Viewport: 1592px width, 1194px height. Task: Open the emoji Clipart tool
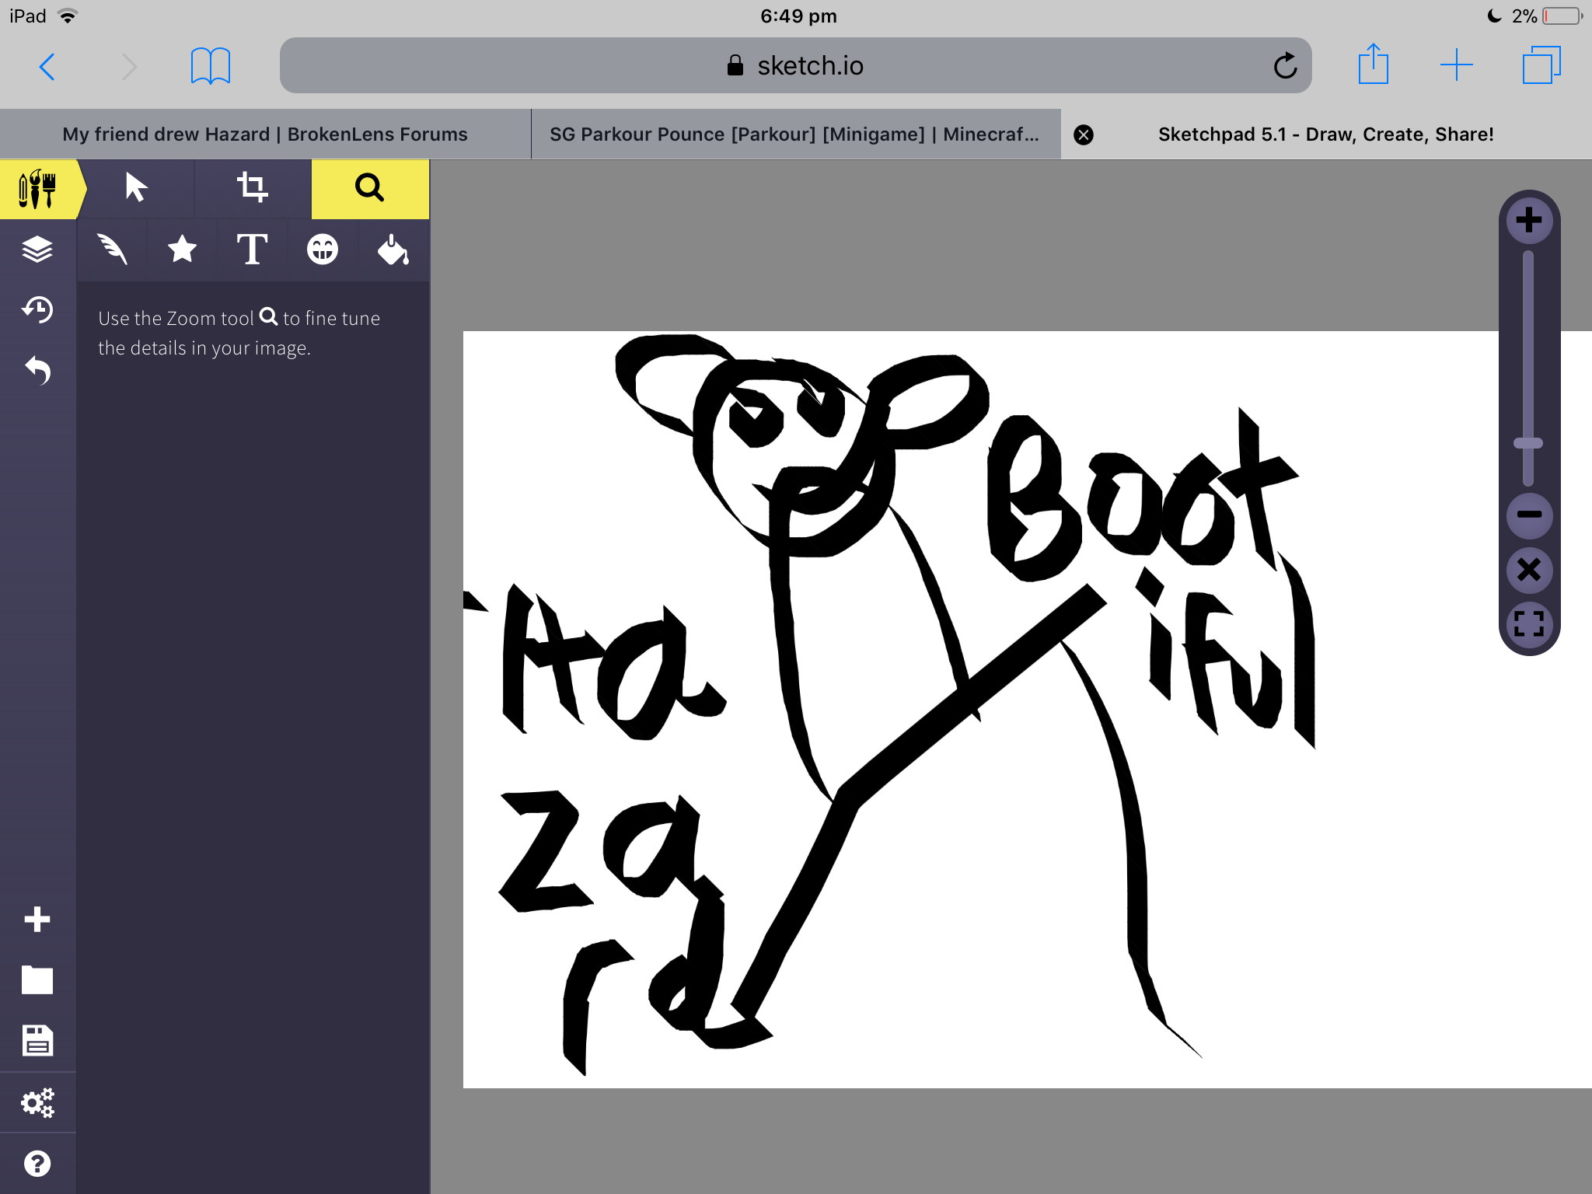322,250
